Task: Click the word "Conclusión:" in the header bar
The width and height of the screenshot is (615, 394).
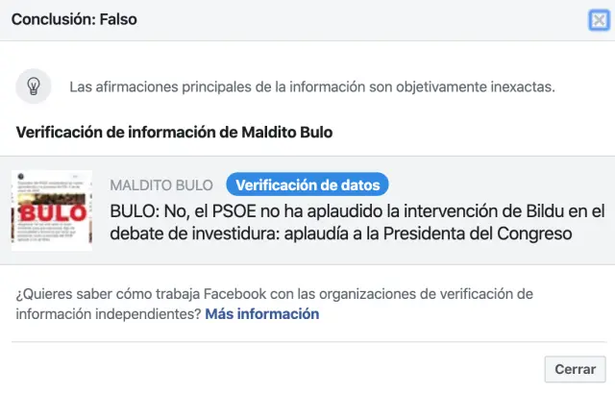Action: [x=50, y=20]
